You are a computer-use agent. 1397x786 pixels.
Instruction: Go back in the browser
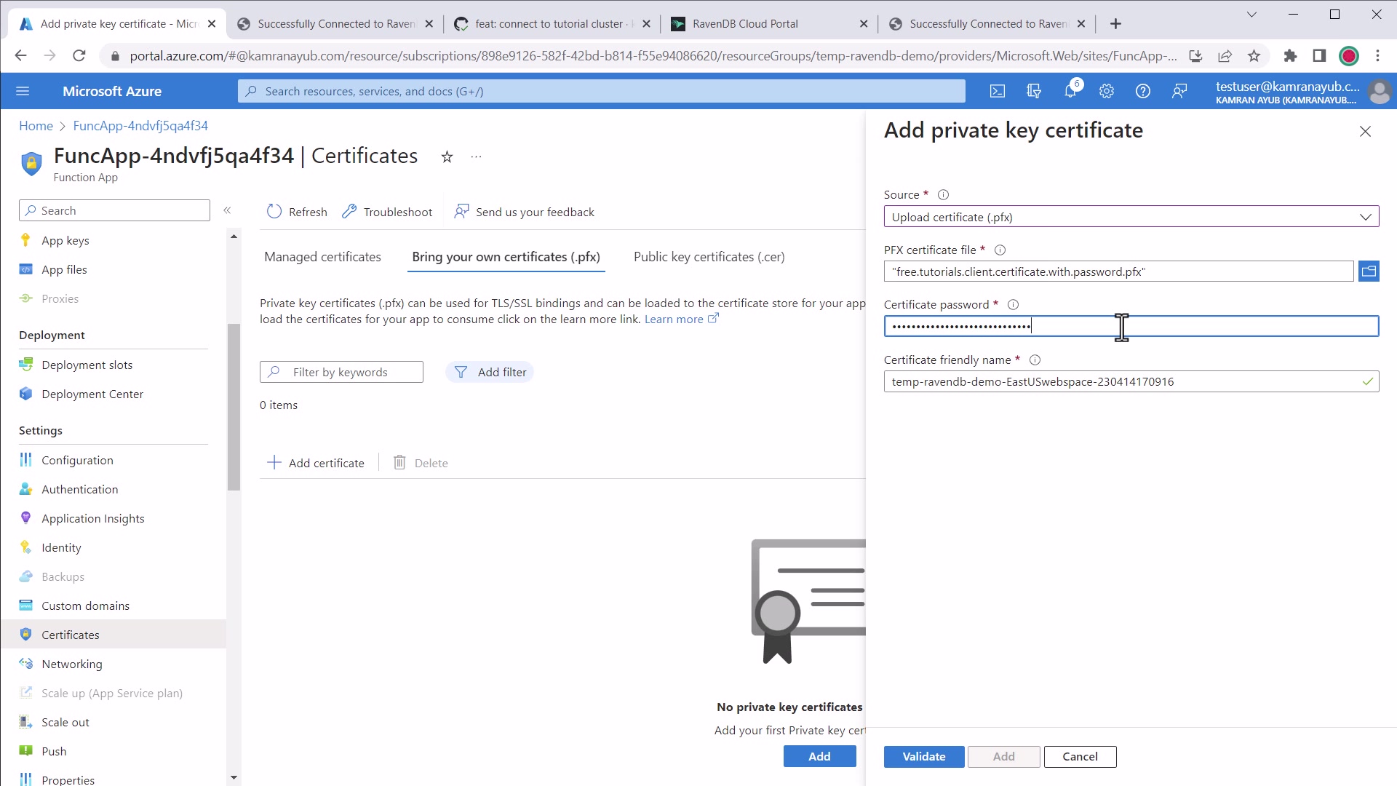[20, 55]
